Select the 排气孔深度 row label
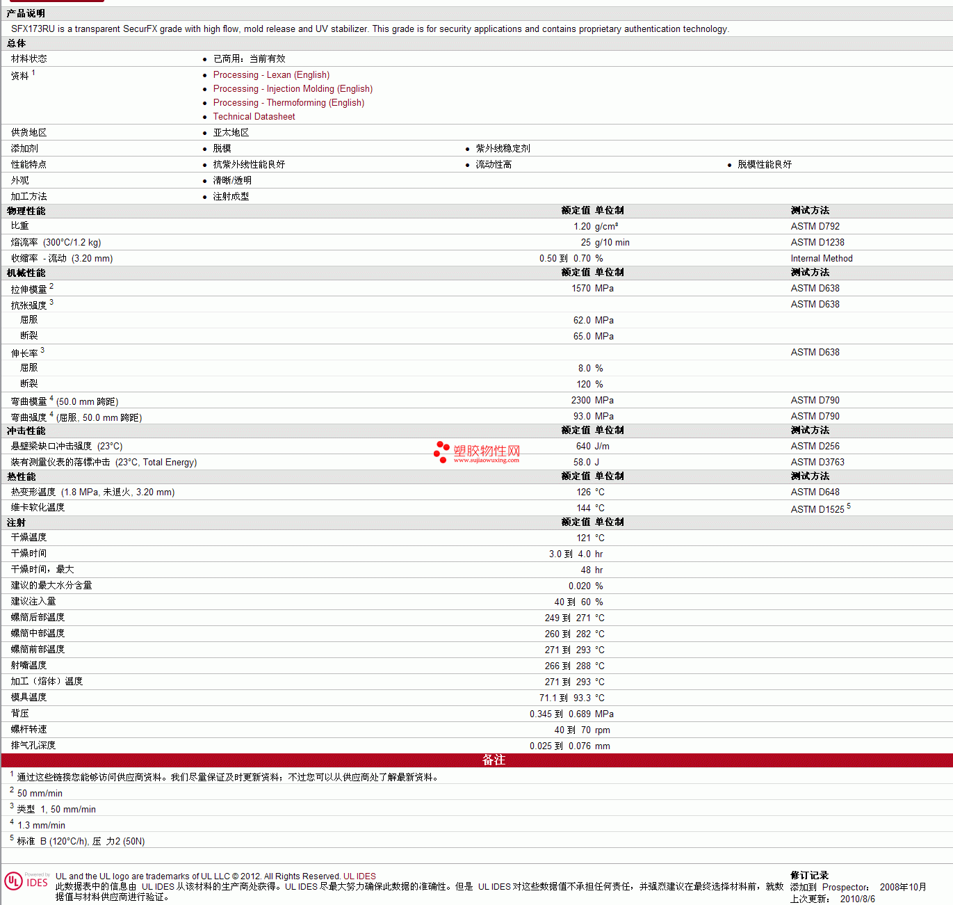Screen dimensions: 953x905 pos(33,746)
